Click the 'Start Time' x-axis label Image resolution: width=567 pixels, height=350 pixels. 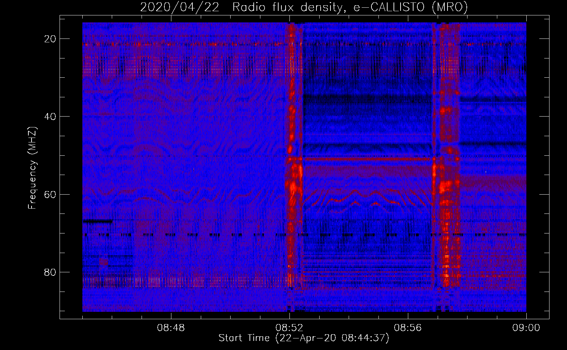pos(304,338)
